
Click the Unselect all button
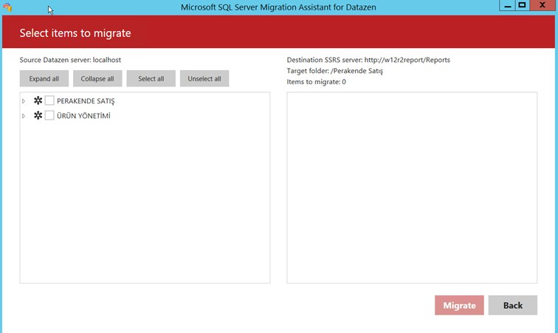(x=204, y=79)
